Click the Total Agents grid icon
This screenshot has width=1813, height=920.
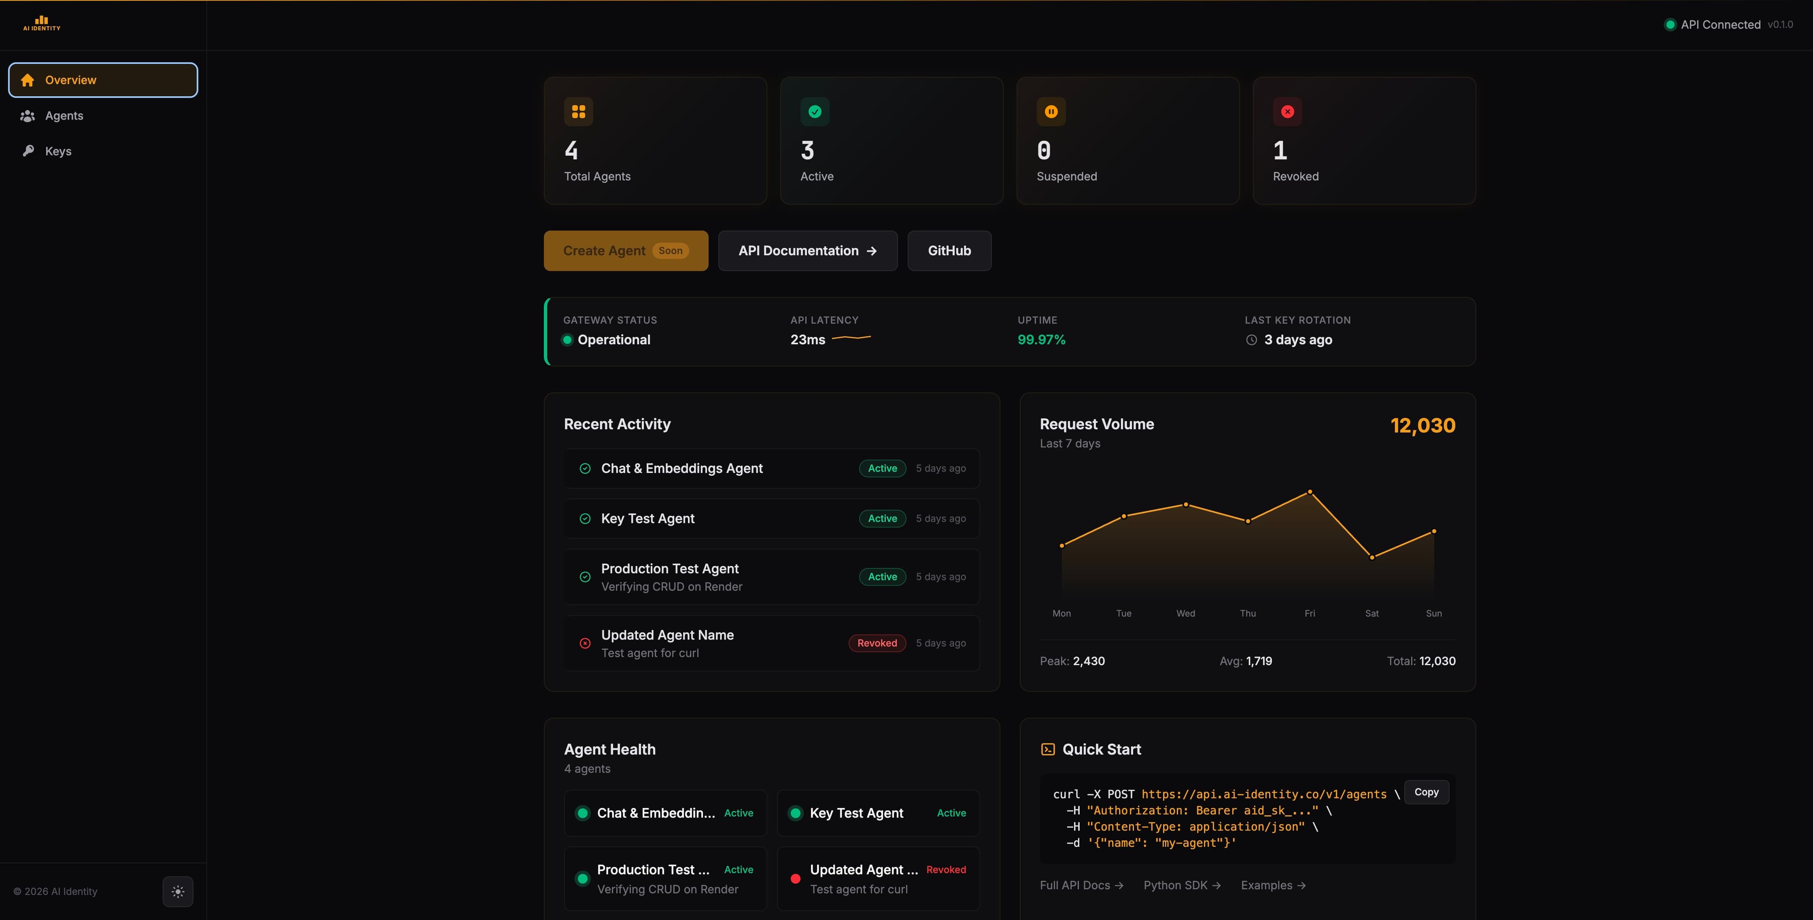[578, 111]
